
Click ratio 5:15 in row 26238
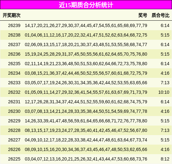tap(165, 35)
